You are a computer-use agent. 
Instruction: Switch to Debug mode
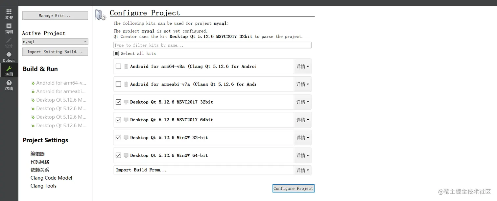coord(9,57)
